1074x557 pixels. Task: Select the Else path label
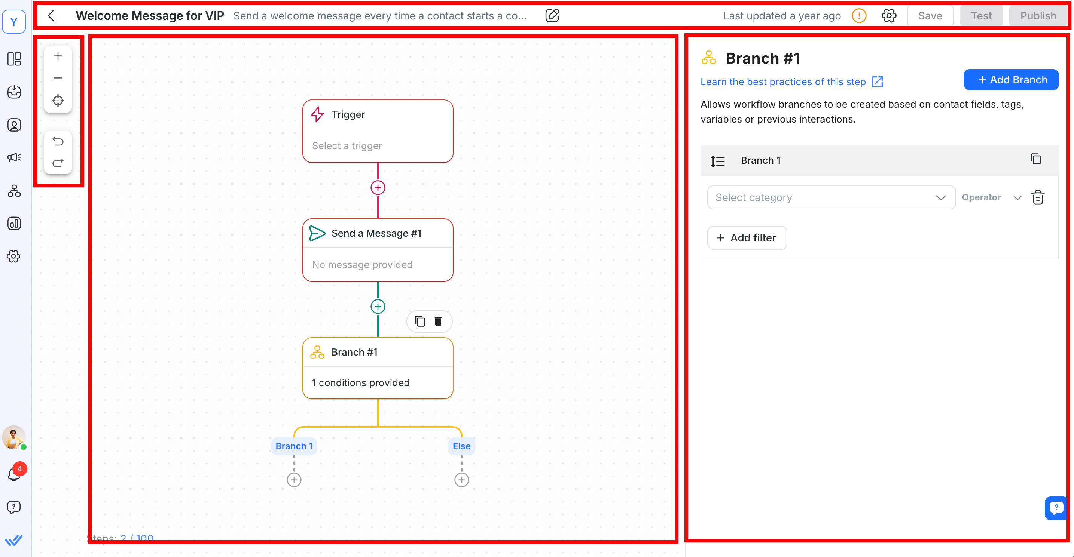pyautogui.click(x=461, y=446)
